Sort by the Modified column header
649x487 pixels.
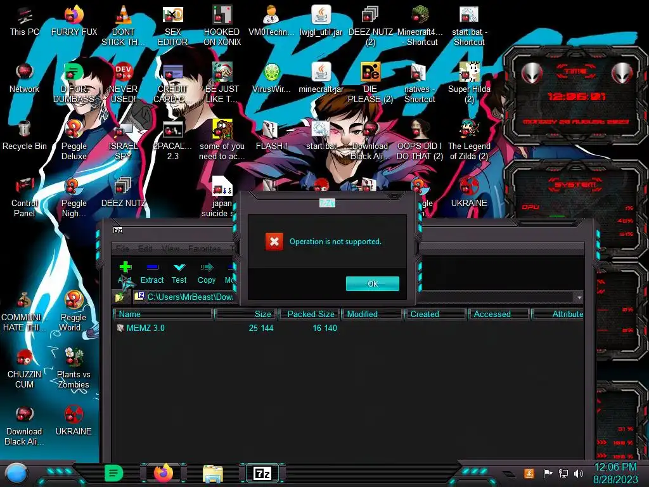click(x=372, y=315)
